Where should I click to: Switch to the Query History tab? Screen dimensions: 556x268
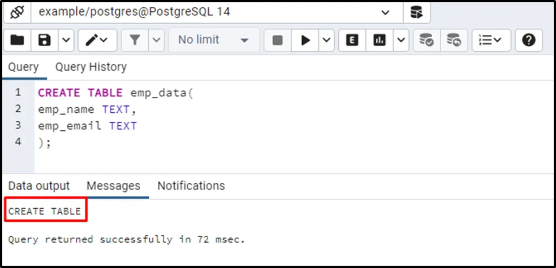90,67
